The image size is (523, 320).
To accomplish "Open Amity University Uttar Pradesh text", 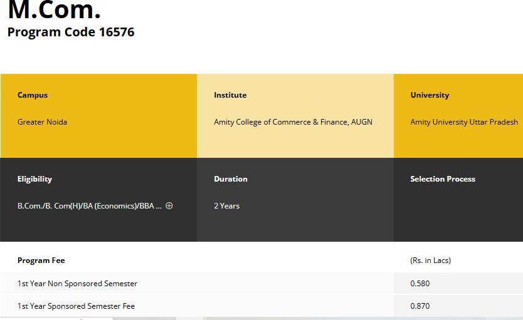I will [x=464, y=122].
